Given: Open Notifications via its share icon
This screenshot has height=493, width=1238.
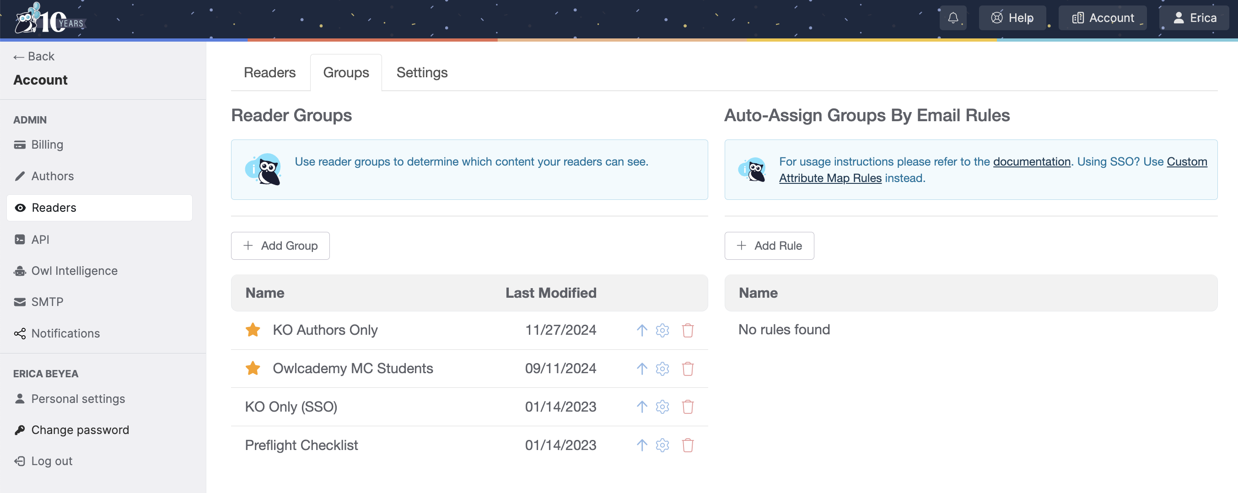Looking at the screenshot, I should pyautogui.click(x=19, y=333).
